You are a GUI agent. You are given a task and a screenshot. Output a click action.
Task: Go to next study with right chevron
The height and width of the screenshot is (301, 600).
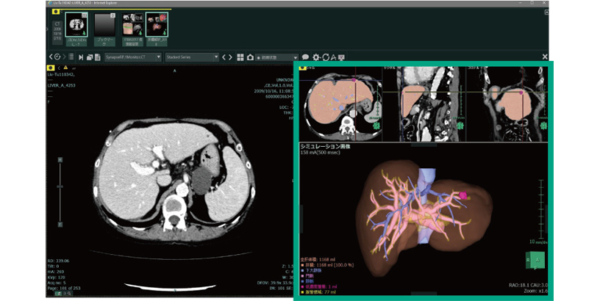(x=64, y=57)
